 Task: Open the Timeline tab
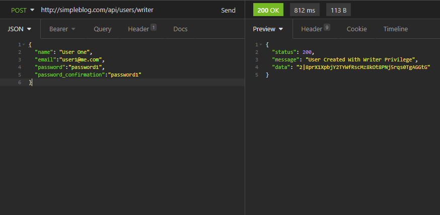click(x=395, y=29)
